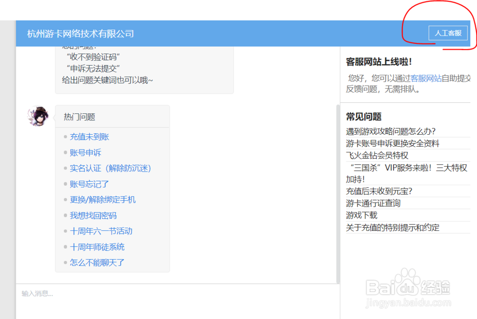Click the 账号忘记了 link
The height and width of the screenshot is (319, 477).
coord(89,184)
